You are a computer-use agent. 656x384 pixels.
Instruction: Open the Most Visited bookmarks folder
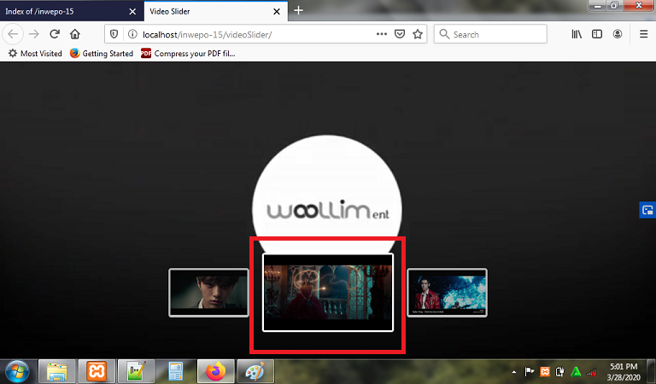click(x=35, y=54)
